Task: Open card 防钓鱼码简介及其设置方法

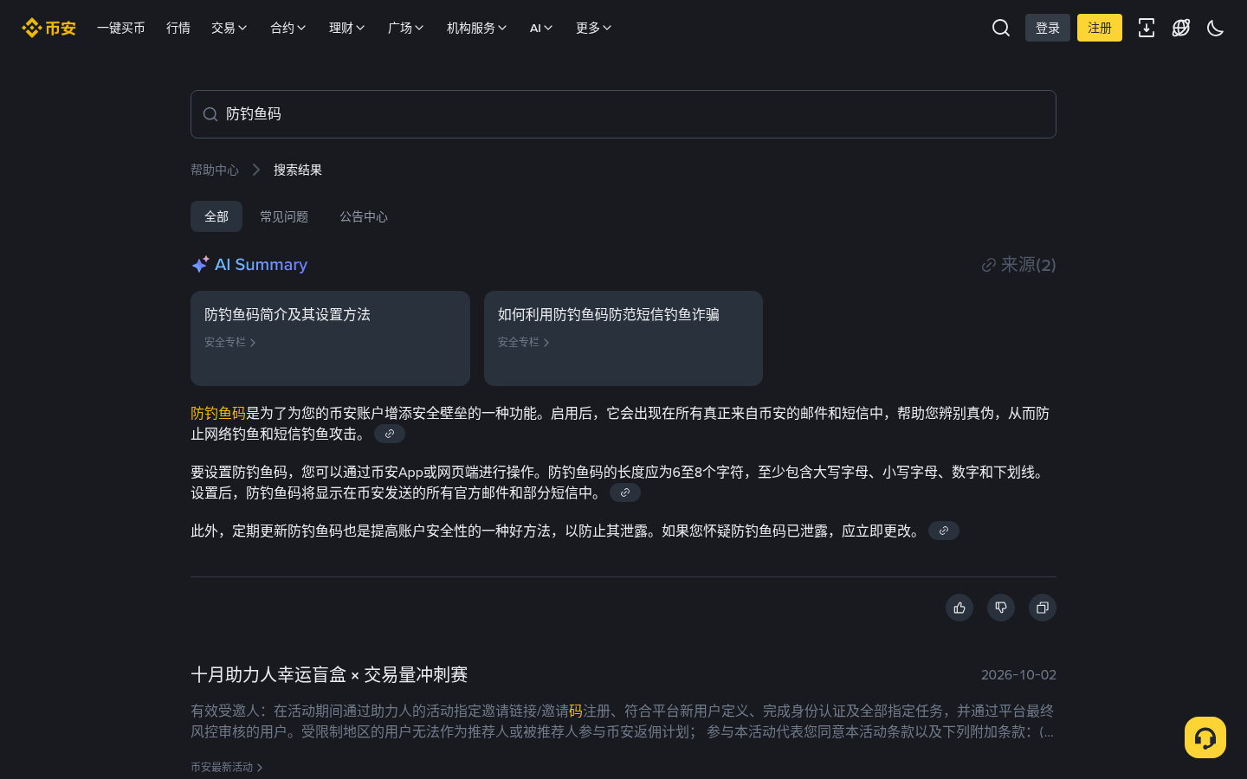Action: [x=330, y=338]
